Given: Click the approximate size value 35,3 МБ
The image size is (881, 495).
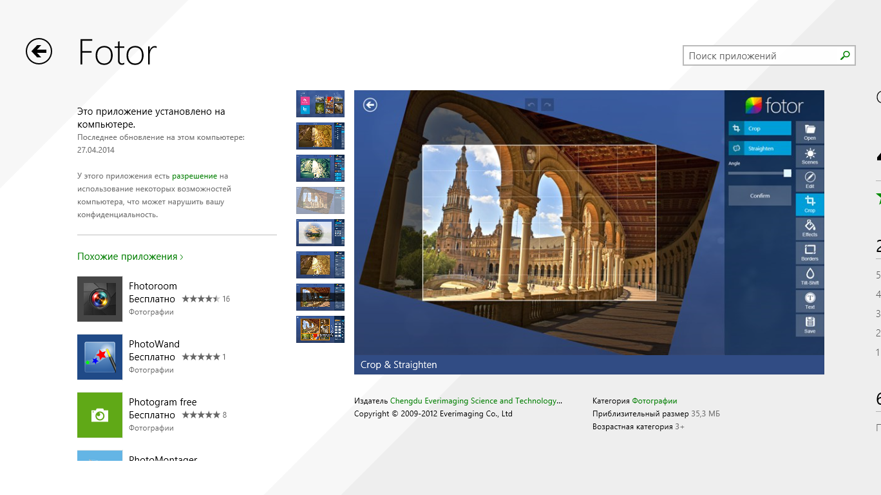Looking at the screenshot, I should (x=705, y=414).
